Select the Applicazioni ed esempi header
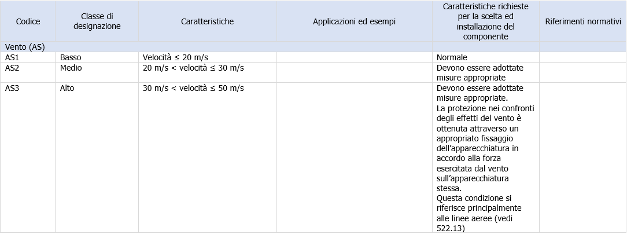 pos(354,21)
